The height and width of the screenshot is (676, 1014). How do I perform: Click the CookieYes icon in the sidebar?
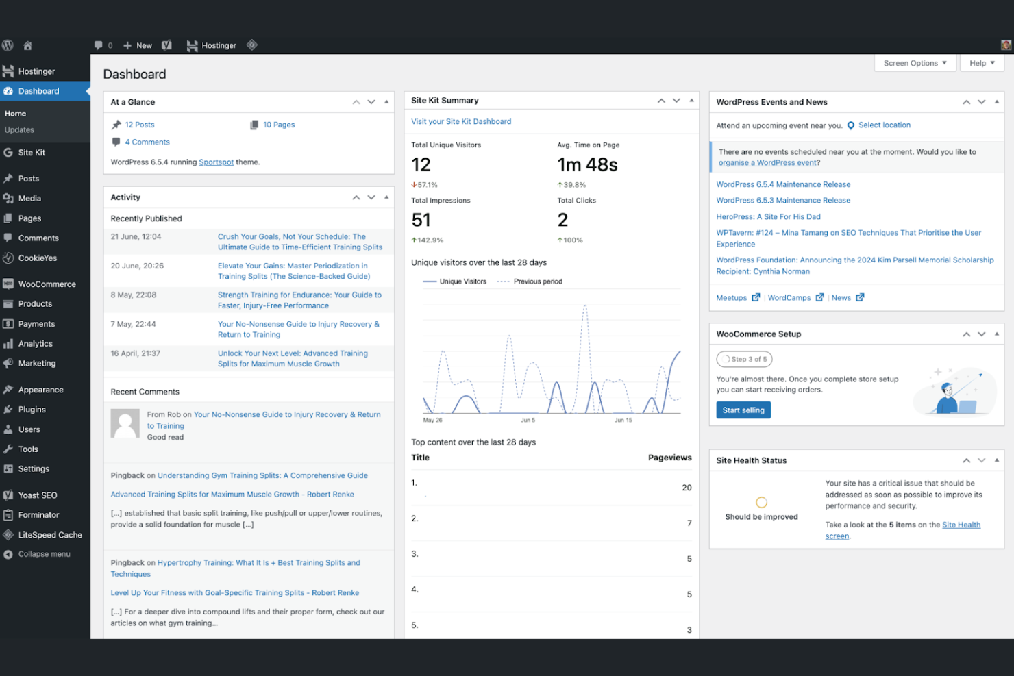[8, 258]
